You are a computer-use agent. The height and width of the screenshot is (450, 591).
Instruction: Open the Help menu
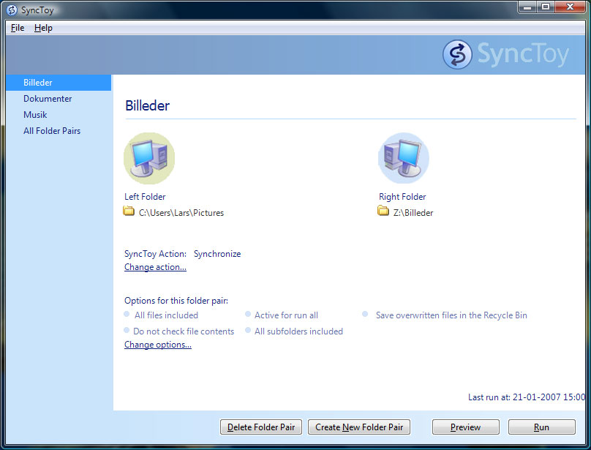tap(43, 28)
